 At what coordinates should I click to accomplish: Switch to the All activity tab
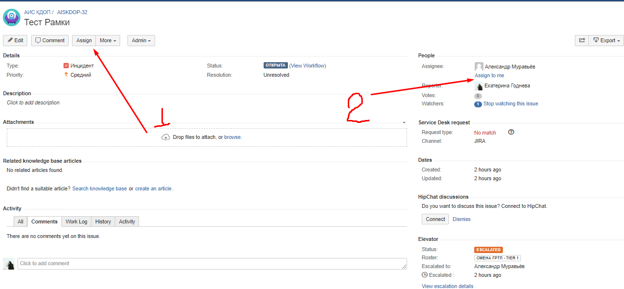click(x=20, y=221)
